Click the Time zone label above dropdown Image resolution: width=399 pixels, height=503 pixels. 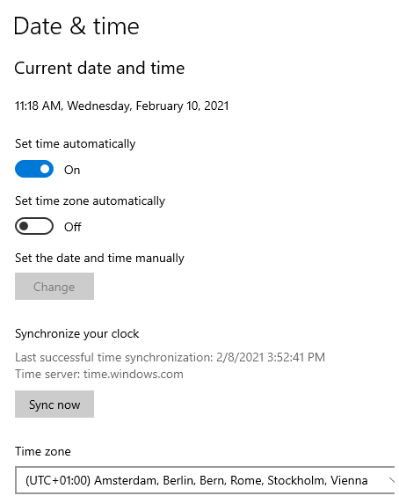click(42, 452)
